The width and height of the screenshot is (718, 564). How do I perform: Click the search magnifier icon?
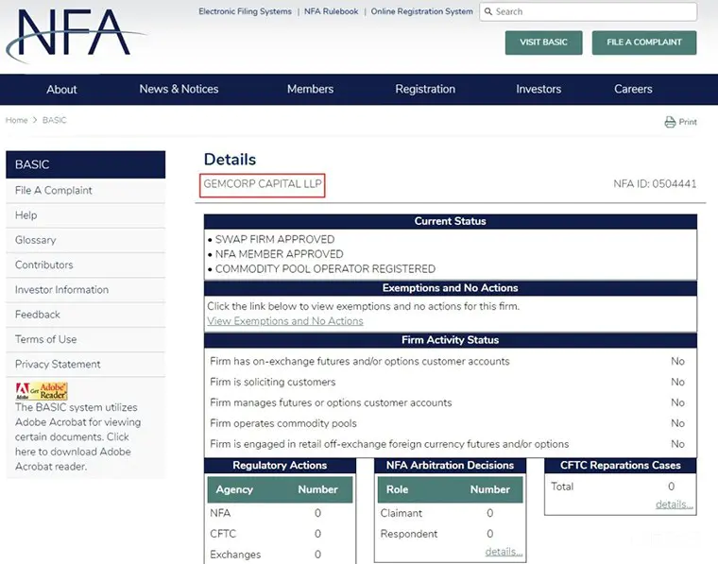tap(488, 11)
